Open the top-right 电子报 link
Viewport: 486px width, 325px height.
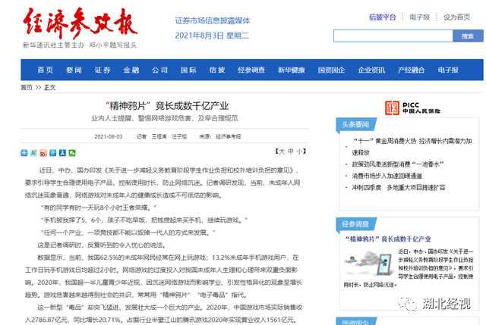click(x=420, y=17)
